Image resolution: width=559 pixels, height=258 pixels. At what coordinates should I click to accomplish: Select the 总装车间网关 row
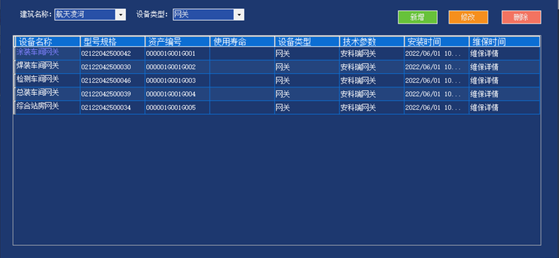(277, 94)
